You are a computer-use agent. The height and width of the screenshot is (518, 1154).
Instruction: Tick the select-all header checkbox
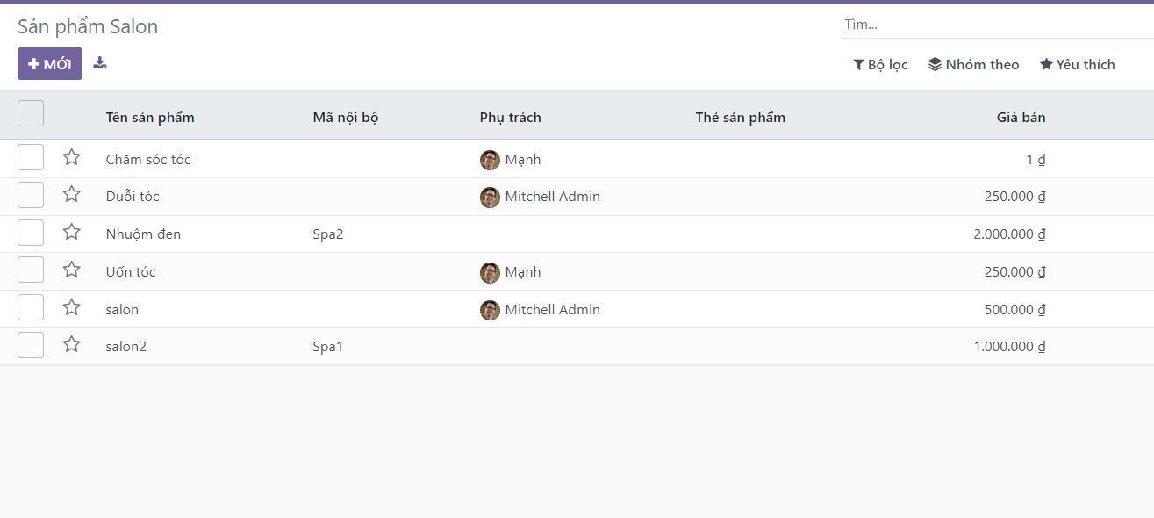click(31, 114)
